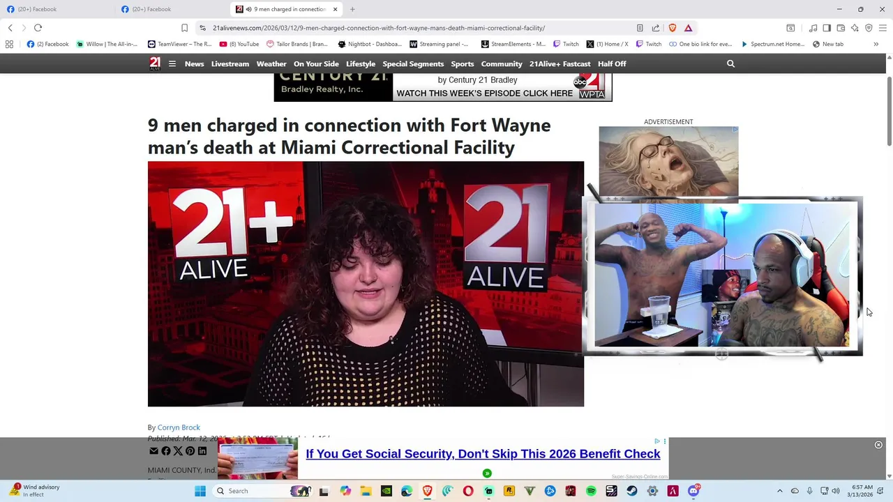Screen dimensions: 893x502
Task: Go to the Sports section
Action: coord(463,63)
